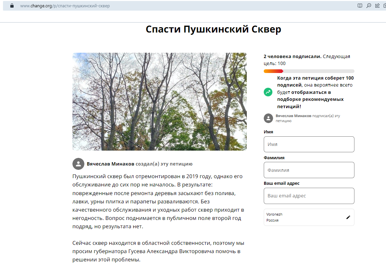This screenshot has width=386, height=274.
Task: Click the Voronezh Россия location box
Action: tap(309, 217)
